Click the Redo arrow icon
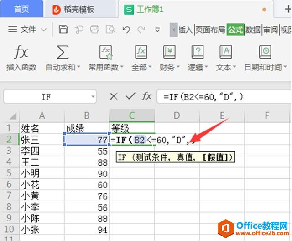This screenshot has height=241, width=292. [141, 30]
